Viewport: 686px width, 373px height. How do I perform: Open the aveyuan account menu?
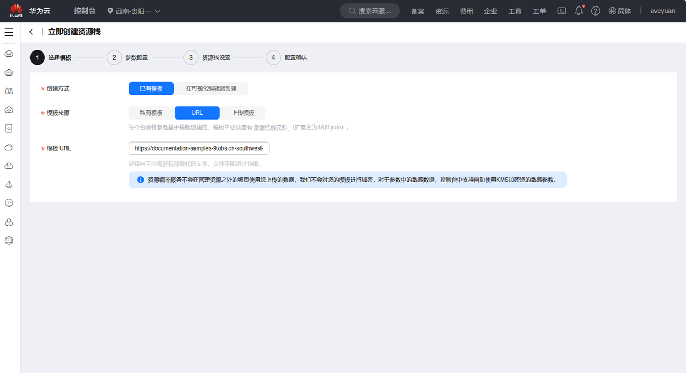tap(662, 11)
